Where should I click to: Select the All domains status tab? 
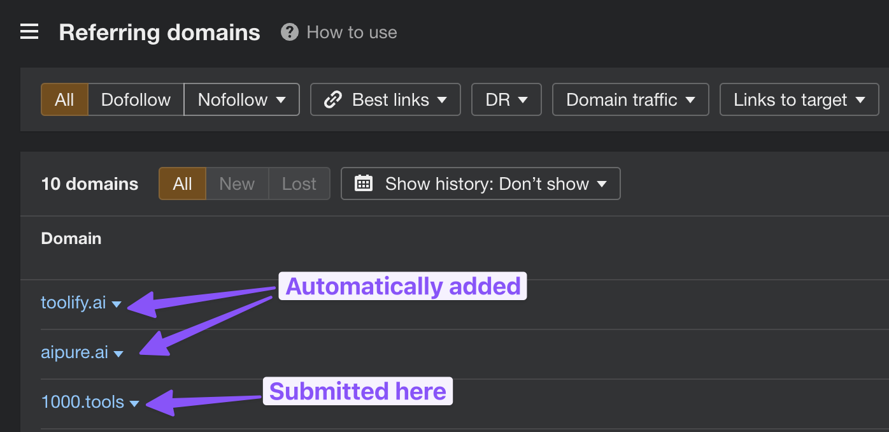[x=182, y=184]
